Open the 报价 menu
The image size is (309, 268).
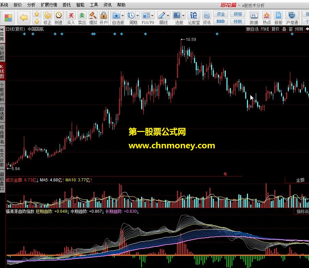[x=17, y=5]
